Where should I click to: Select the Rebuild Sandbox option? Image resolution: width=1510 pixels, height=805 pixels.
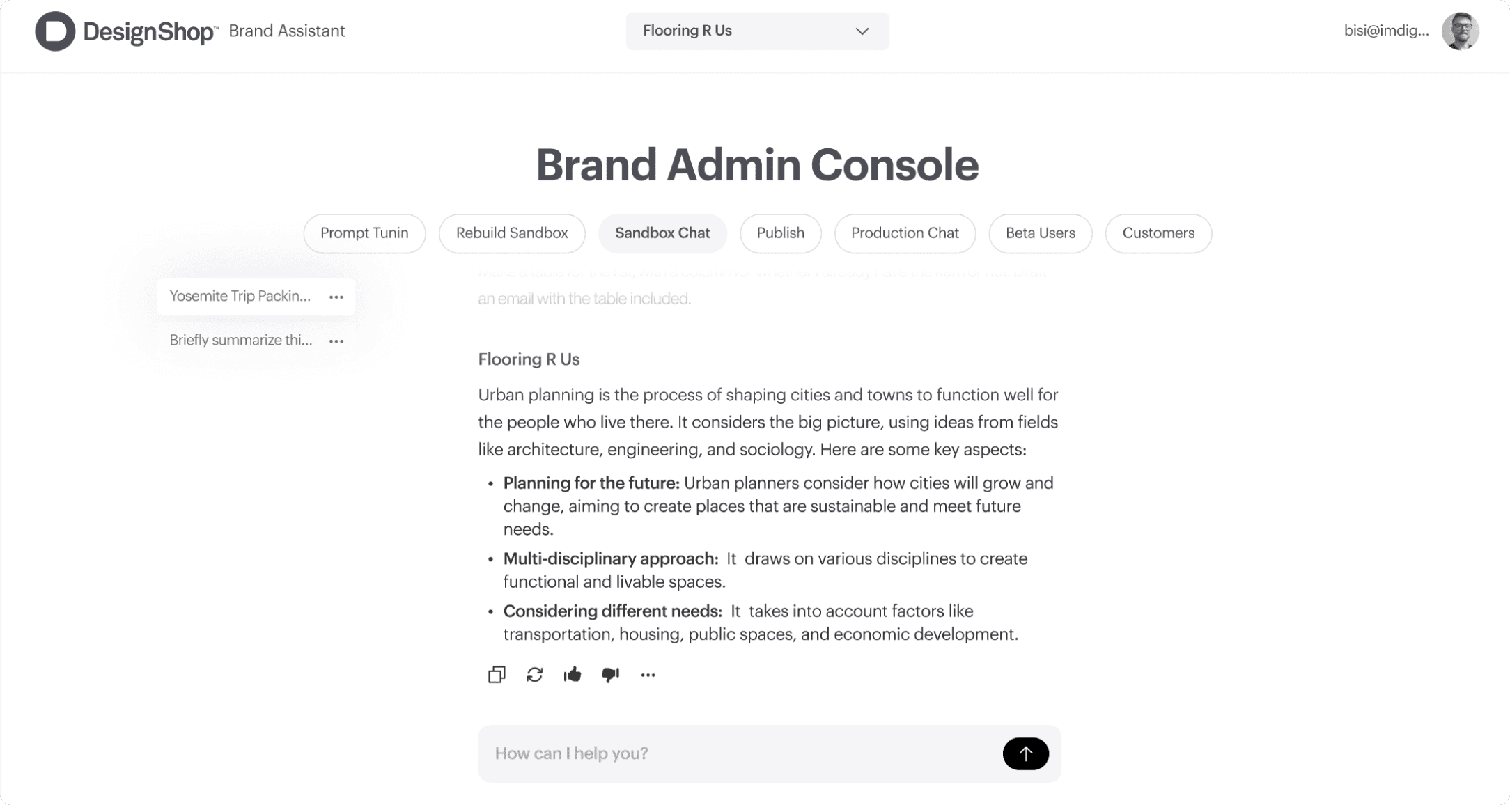click(511, 233)
